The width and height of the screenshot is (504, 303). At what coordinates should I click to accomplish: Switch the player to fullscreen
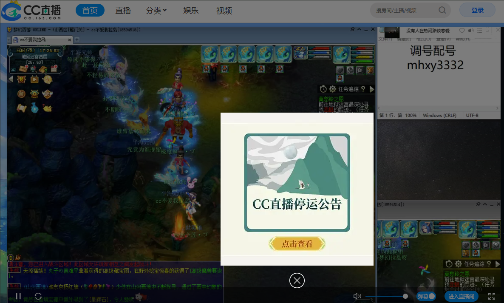(x=492, y=296)
